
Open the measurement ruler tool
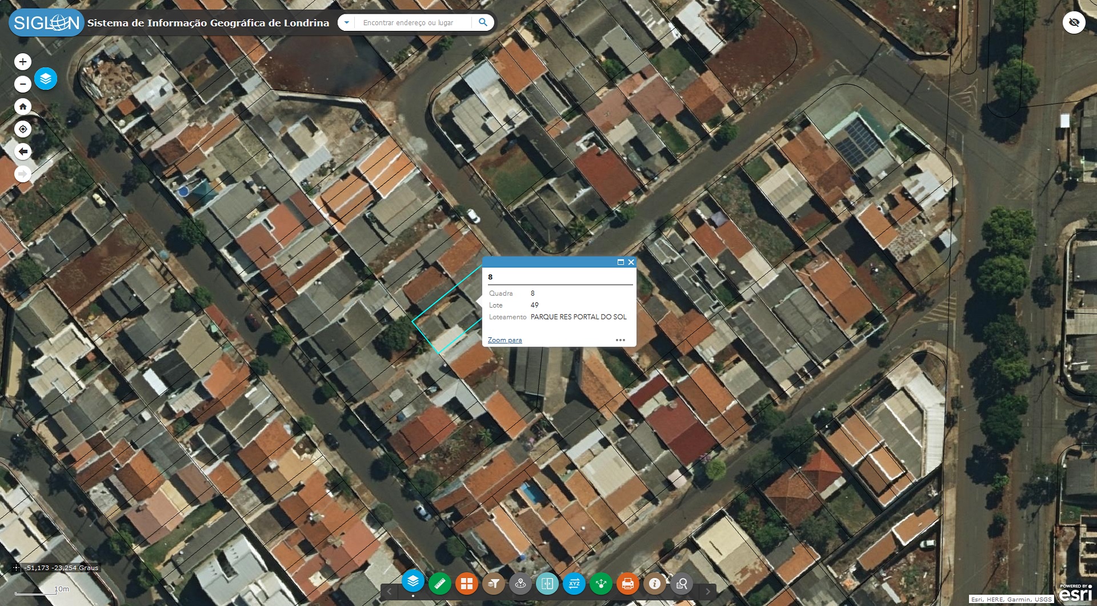(440, 583)
